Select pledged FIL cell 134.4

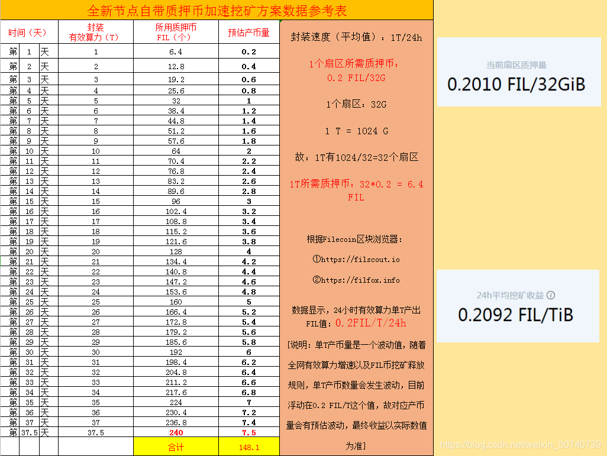tap(176, 261)
